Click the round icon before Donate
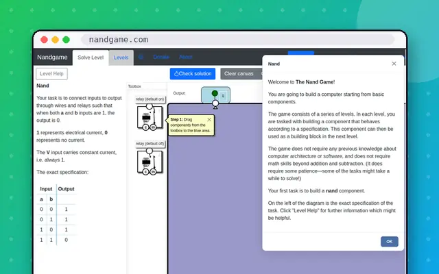 (x=141, y=57)
